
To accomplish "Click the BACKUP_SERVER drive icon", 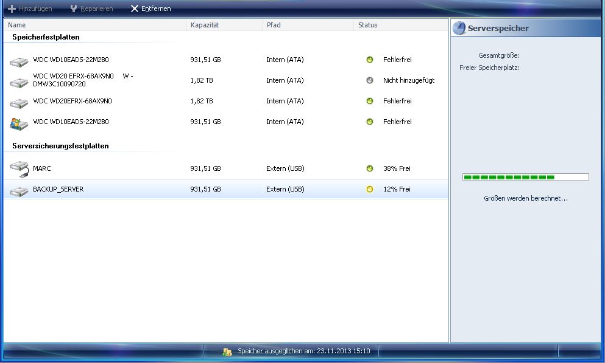I will click(x=19, y=190).
